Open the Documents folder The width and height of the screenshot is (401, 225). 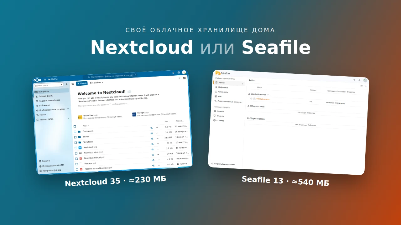coord(88,131)
